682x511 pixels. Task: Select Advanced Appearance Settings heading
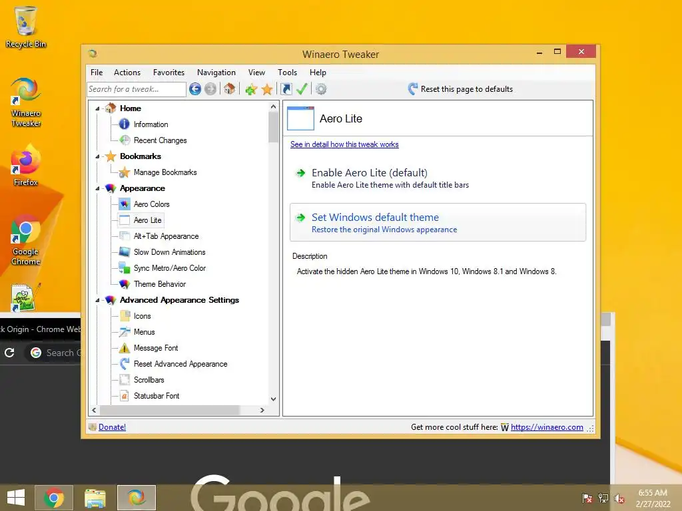coord(179,300)
